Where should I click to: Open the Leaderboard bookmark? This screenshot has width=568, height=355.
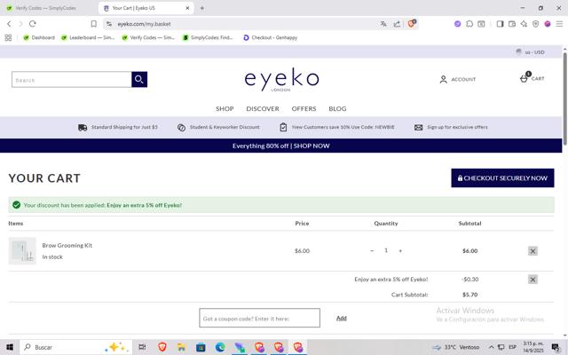(x=88, y=37)
